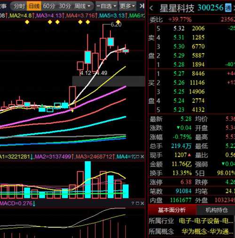
Task: Open help for the MACD panel
Action: pos(133,203)
